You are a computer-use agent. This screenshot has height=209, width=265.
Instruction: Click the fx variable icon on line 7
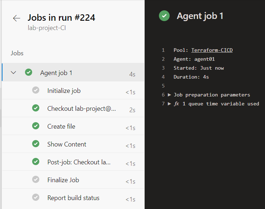tap(176, 104)
